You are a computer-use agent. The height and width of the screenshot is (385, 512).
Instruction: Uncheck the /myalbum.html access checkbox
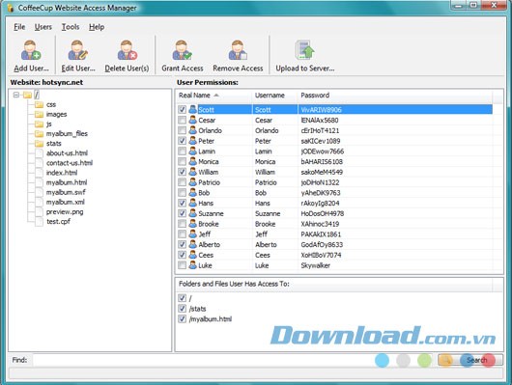point(183,318)
